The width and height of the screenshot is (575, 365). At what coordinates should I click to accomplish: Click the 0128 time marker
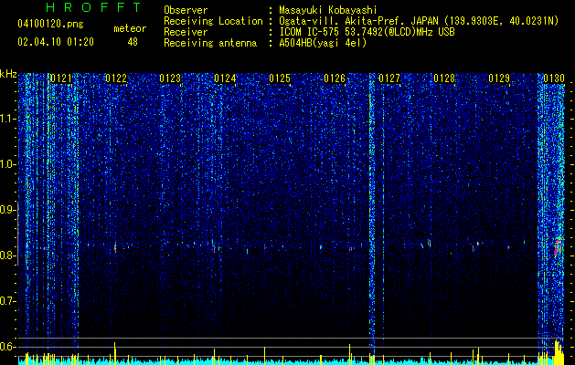coord(444,78)
